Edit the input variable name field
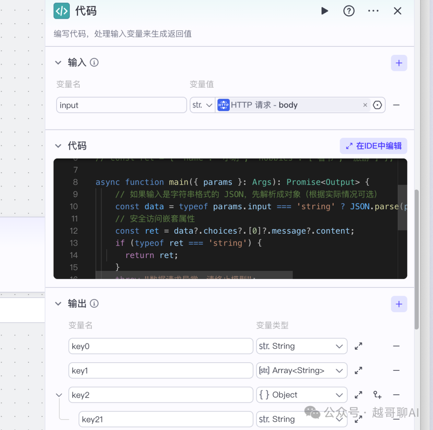The width and height of the screenshot is (433, 430). pos(121,105)
